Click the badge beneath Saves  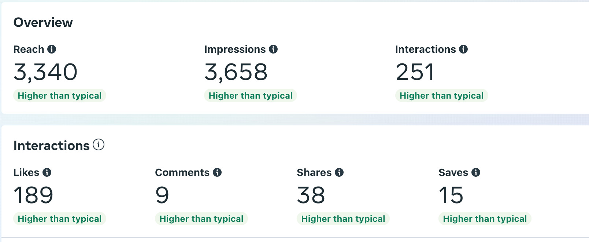485,219
